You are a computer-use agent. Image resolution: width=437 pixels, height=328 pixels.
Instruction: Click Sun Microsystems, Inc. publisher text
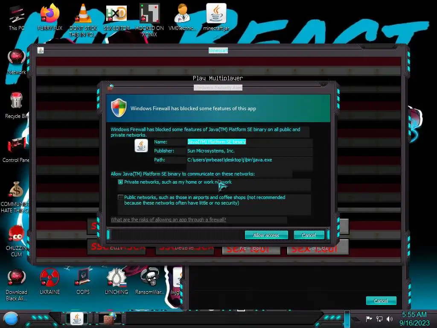211,151
